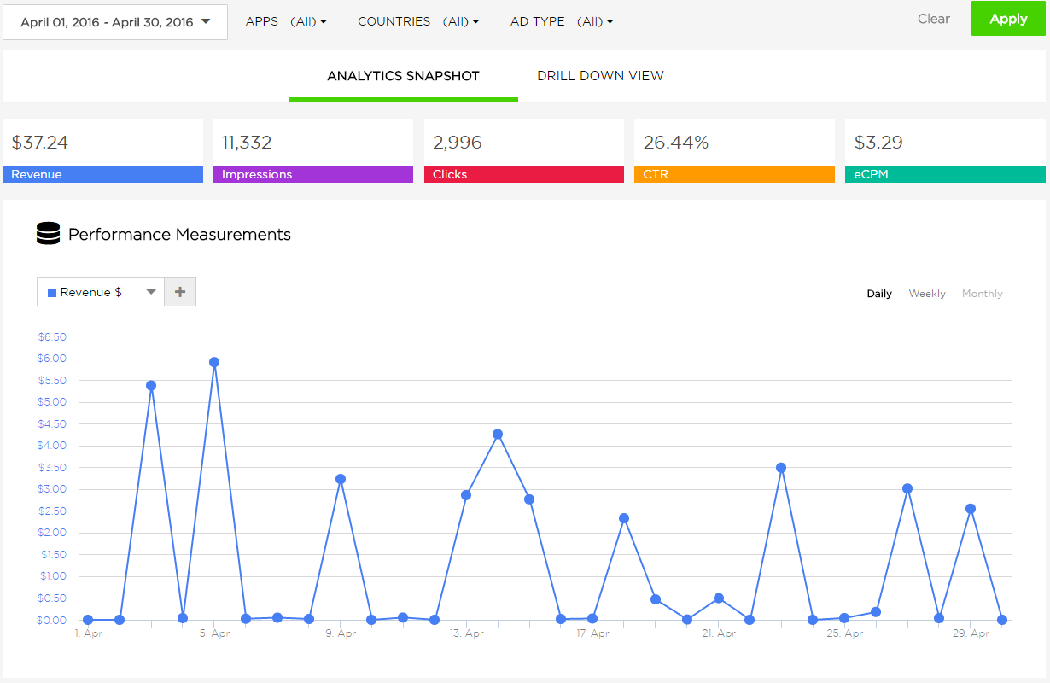Image resolution: width=1050 pixels, height=683 pixels.
Task: Click the database icon beside Performance Measurements
Action: [49, 234]
